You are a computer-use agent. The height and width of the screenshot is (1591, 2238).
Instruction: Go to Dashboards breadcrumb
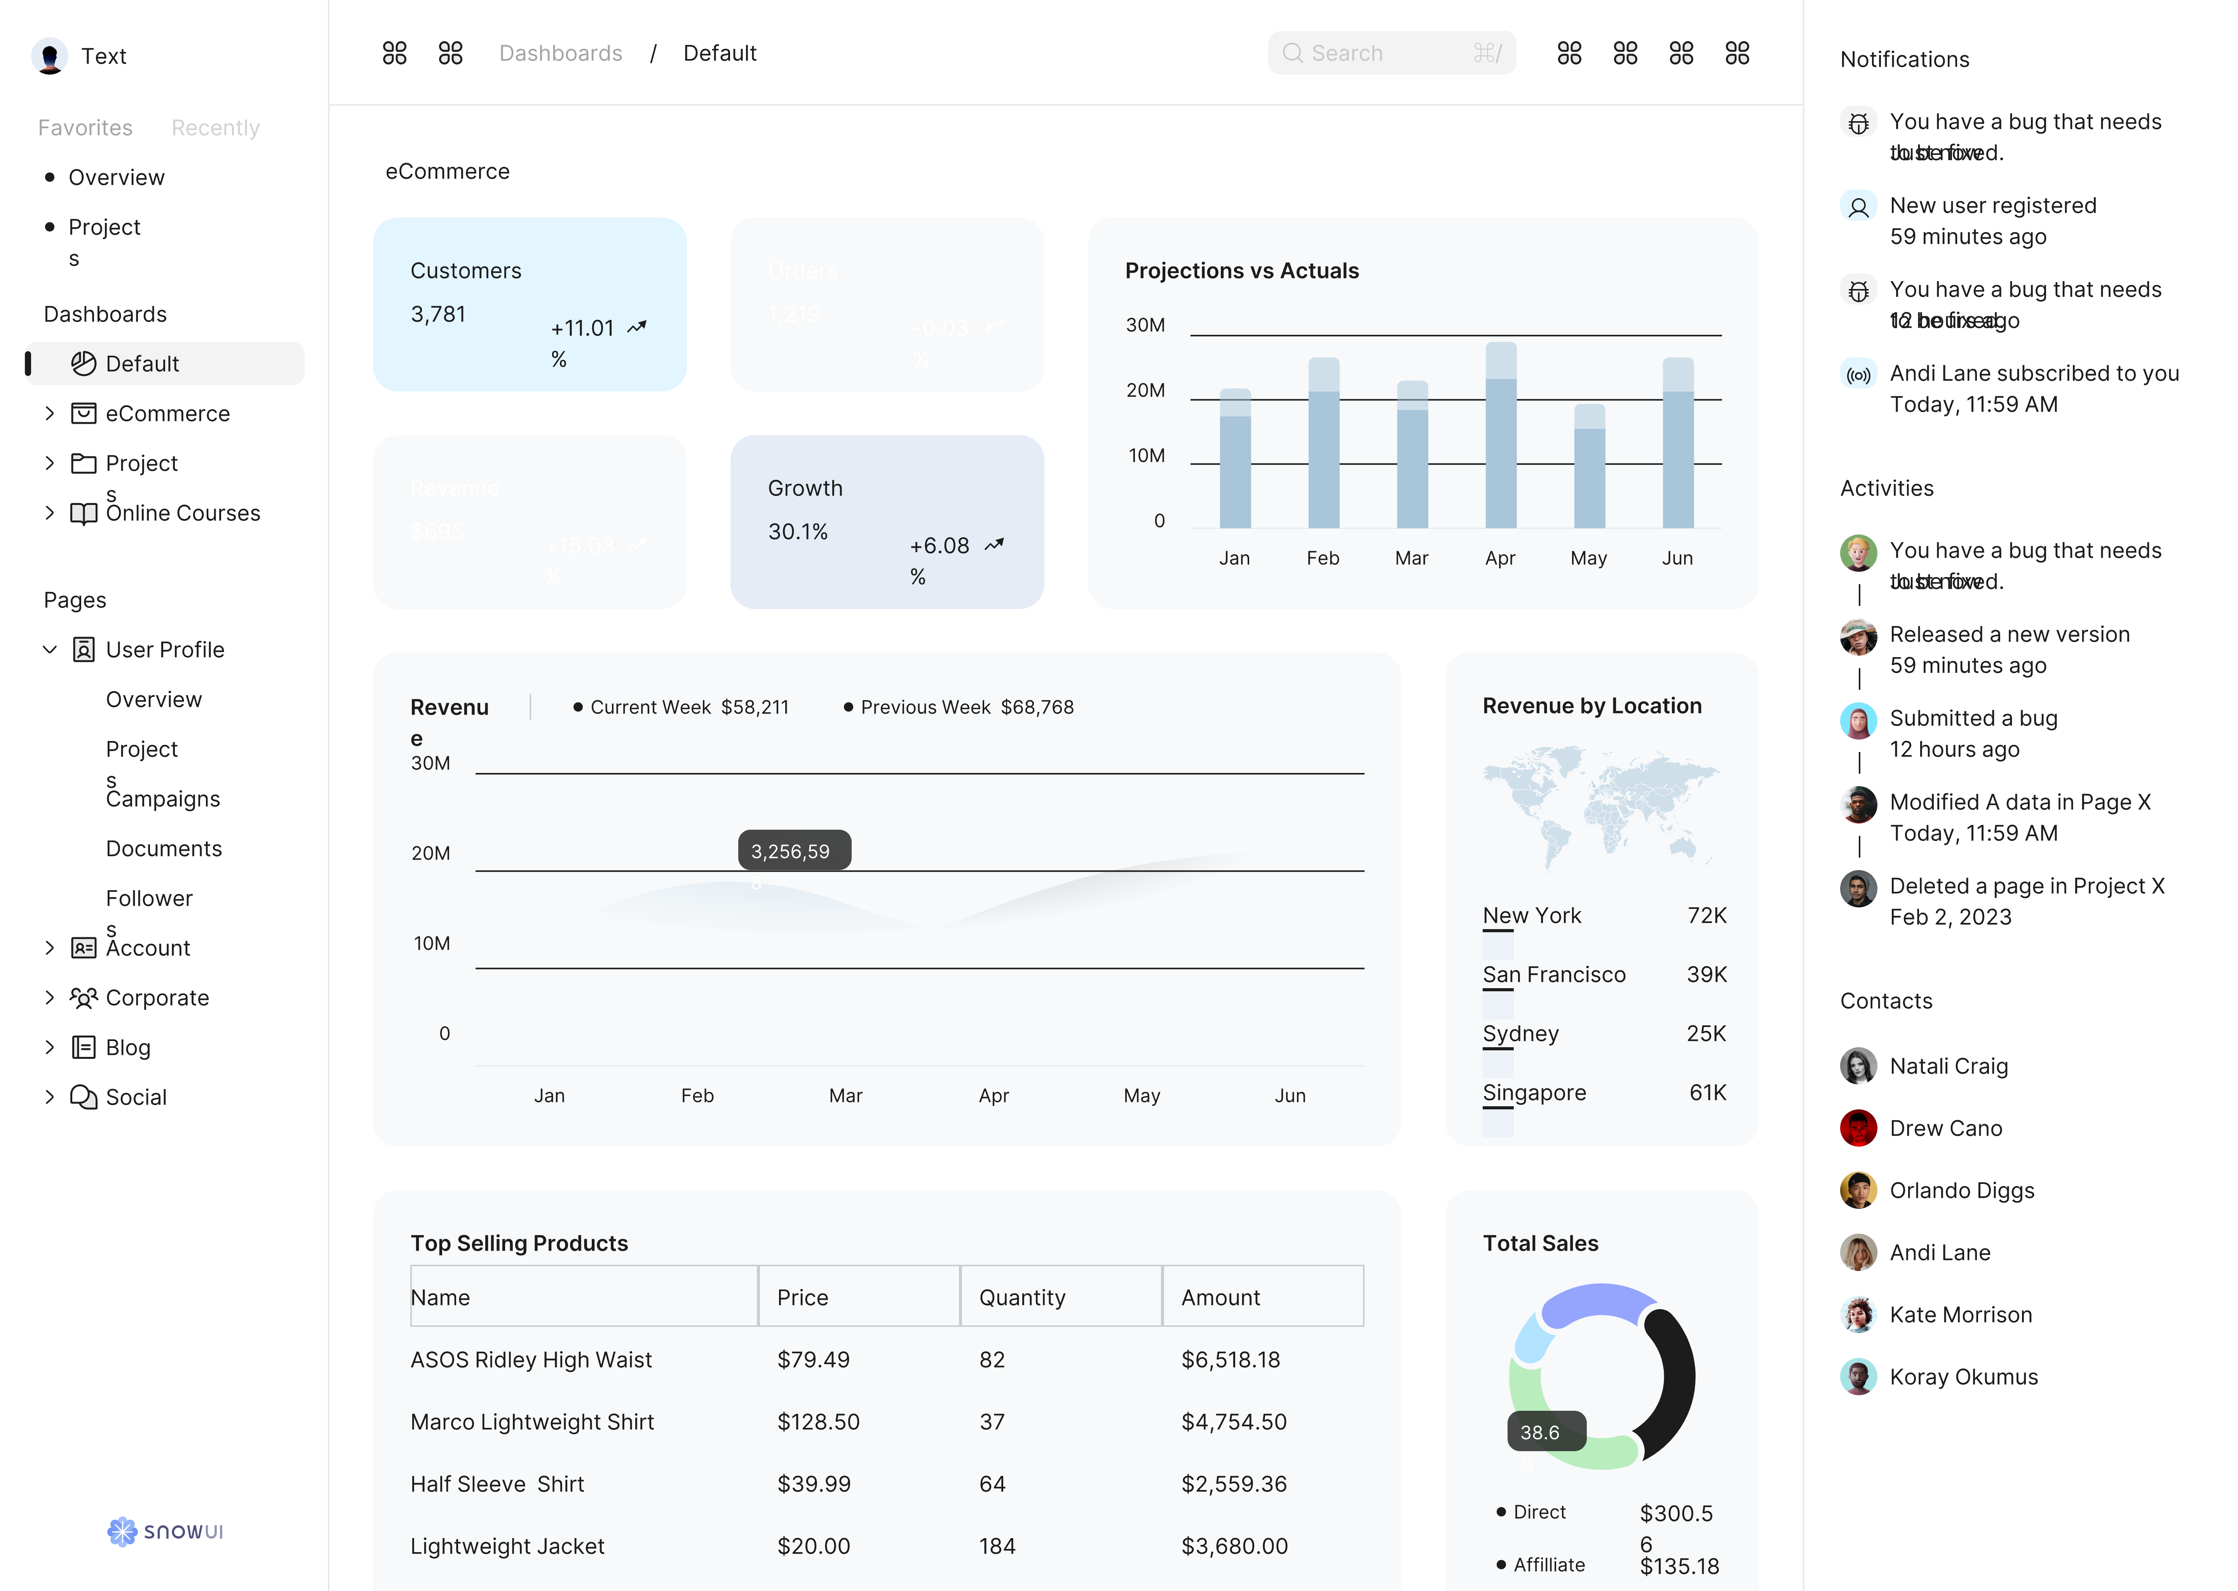(x=561, y=53)
